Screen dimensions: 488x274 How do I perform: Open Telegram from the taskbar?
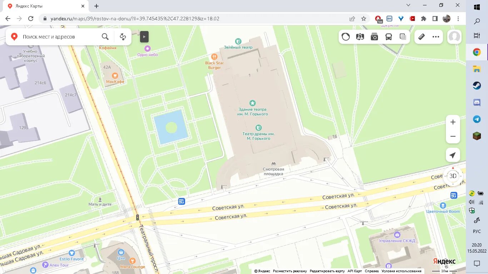coord(477,119)
